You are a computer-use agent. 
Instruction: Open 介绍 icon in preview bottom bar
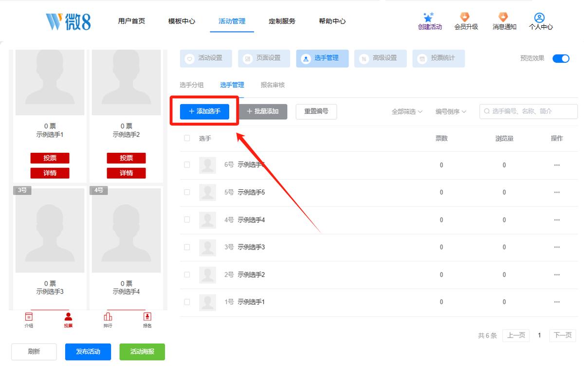click(x=29, y=317)
